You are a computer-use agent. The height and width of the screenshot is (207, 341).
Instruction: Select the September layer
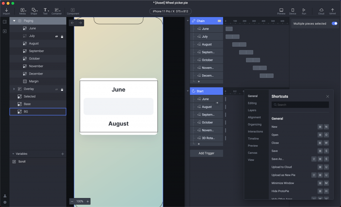[x=38, y=51]
